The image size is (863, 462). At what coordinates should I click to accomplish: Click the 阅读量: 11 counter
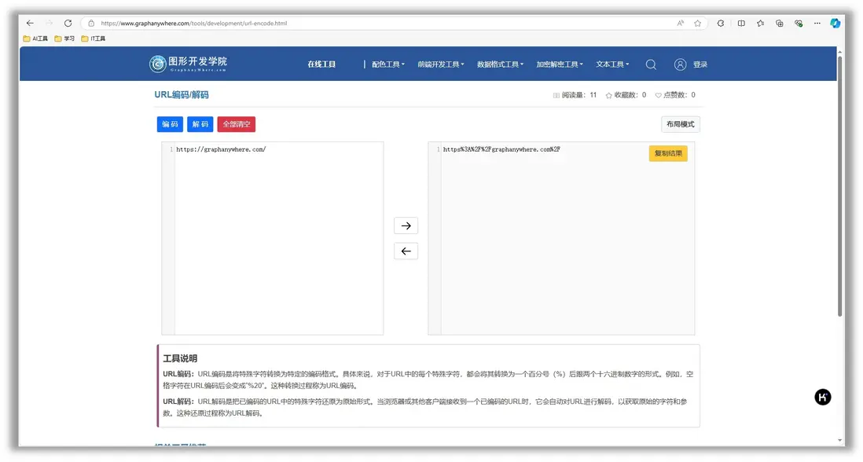575,95
